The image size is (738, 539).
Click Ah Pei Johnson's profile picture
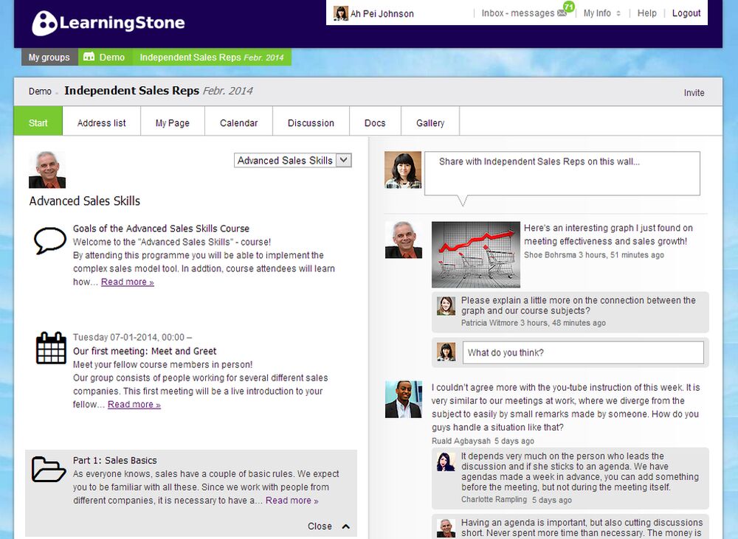(341, 13)
